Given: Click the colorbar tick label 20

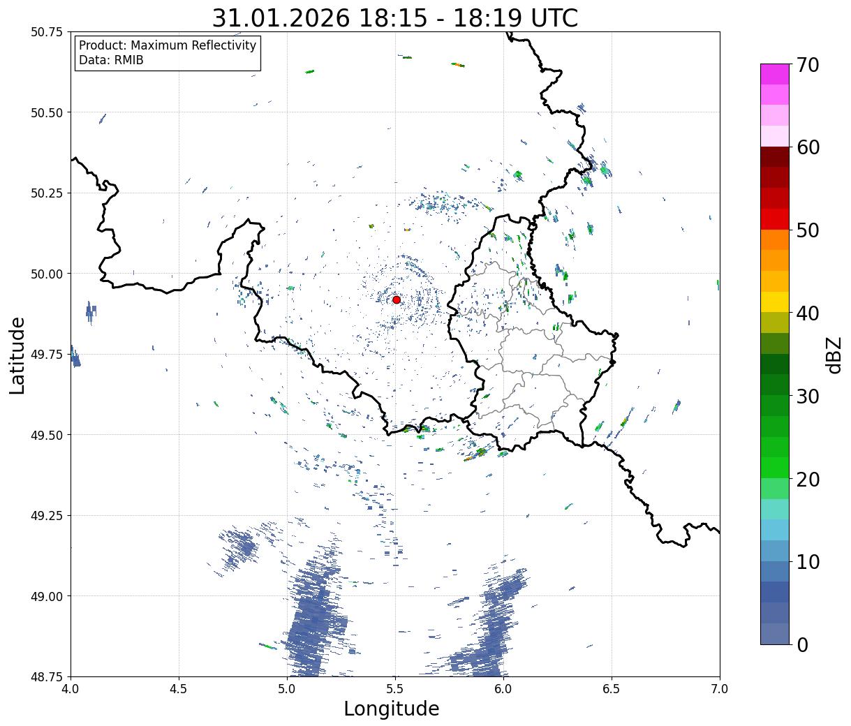Looking at the screenshot, I should 808,480.
